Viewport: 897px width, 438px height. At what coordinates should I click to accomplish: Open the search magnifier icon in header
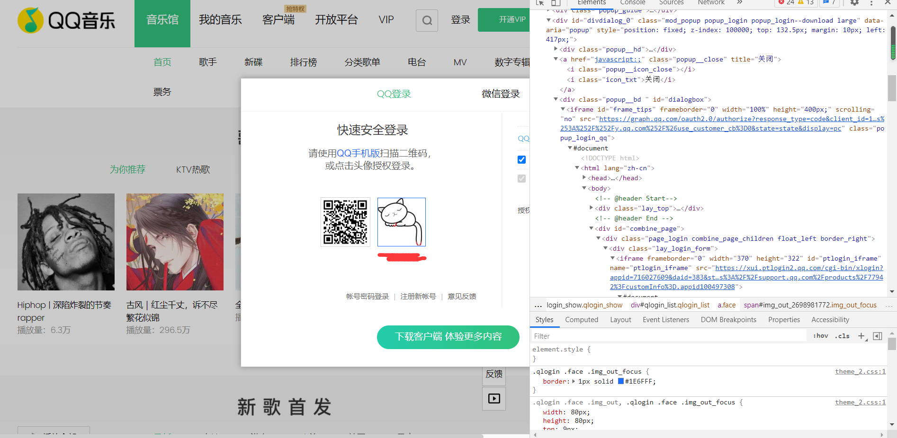[x=427, y=20]
